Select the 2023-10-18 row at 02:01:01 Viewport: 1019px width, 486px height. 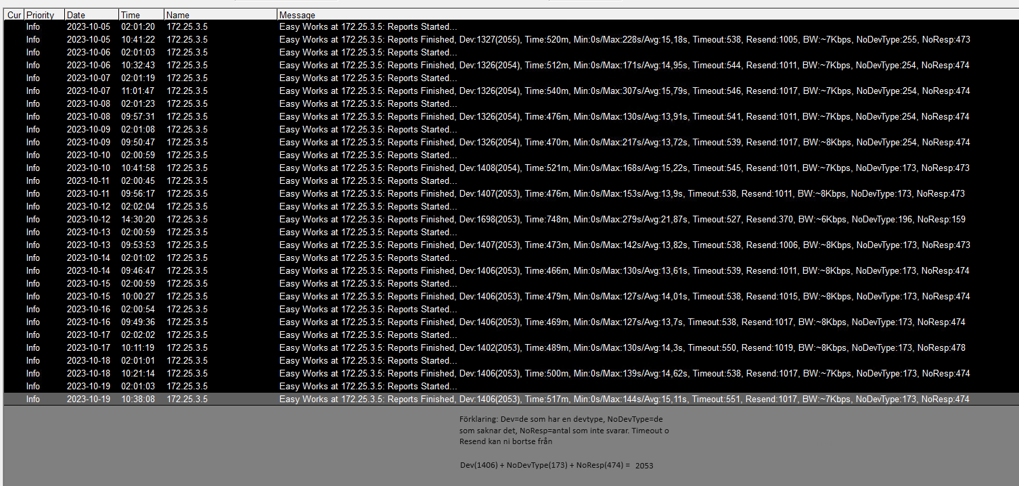coord(511,361)
